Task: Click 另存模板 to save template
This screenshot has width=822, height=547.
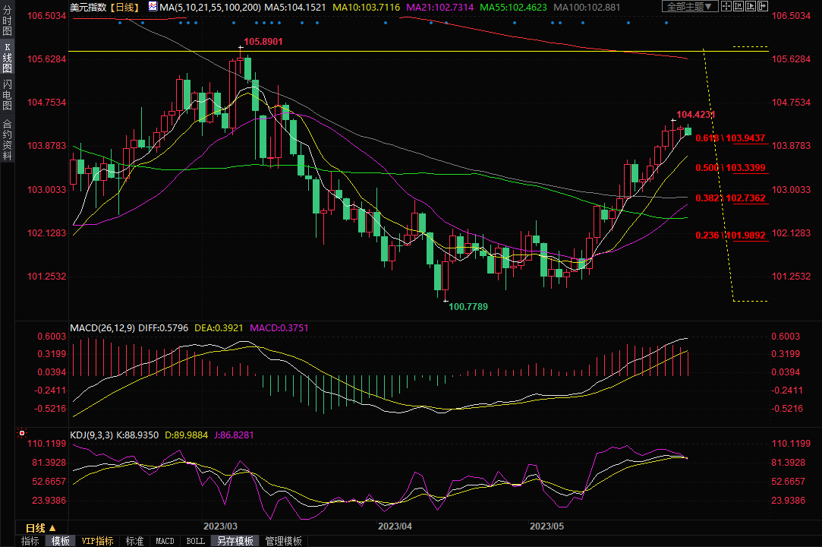Action: click(x=235, y=541)
